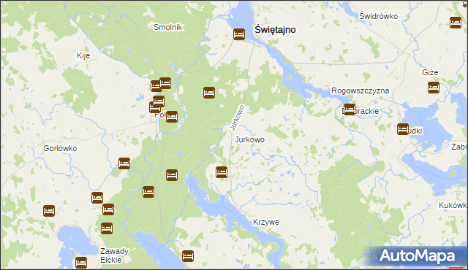Select the Kukówko label at right edge
The width and height of the screenshot is (468, 270).
coord(453,205)
